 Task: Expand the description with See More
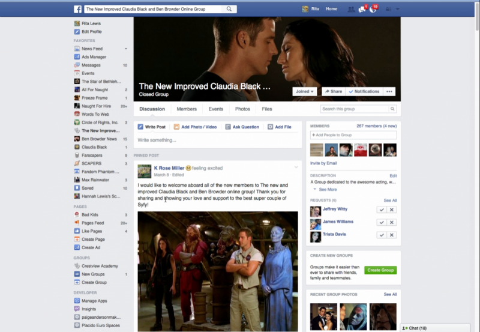[328, 189]
